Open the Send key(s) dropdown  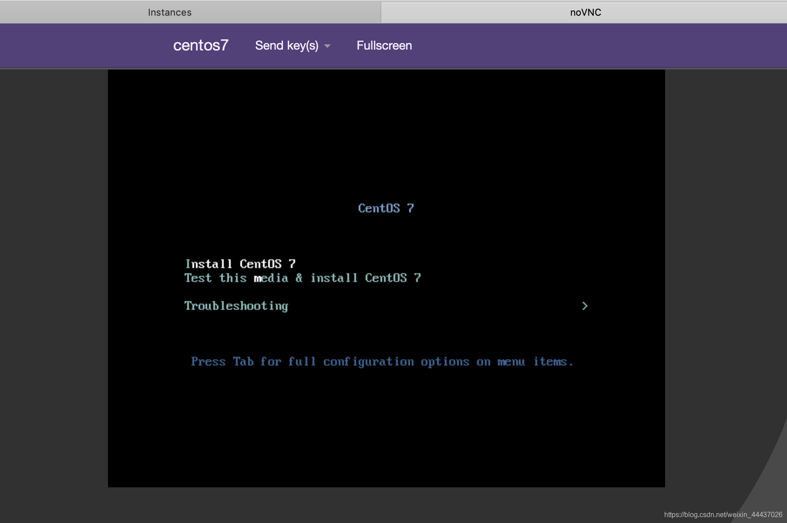pyautogui.click(x=293, y=45)
